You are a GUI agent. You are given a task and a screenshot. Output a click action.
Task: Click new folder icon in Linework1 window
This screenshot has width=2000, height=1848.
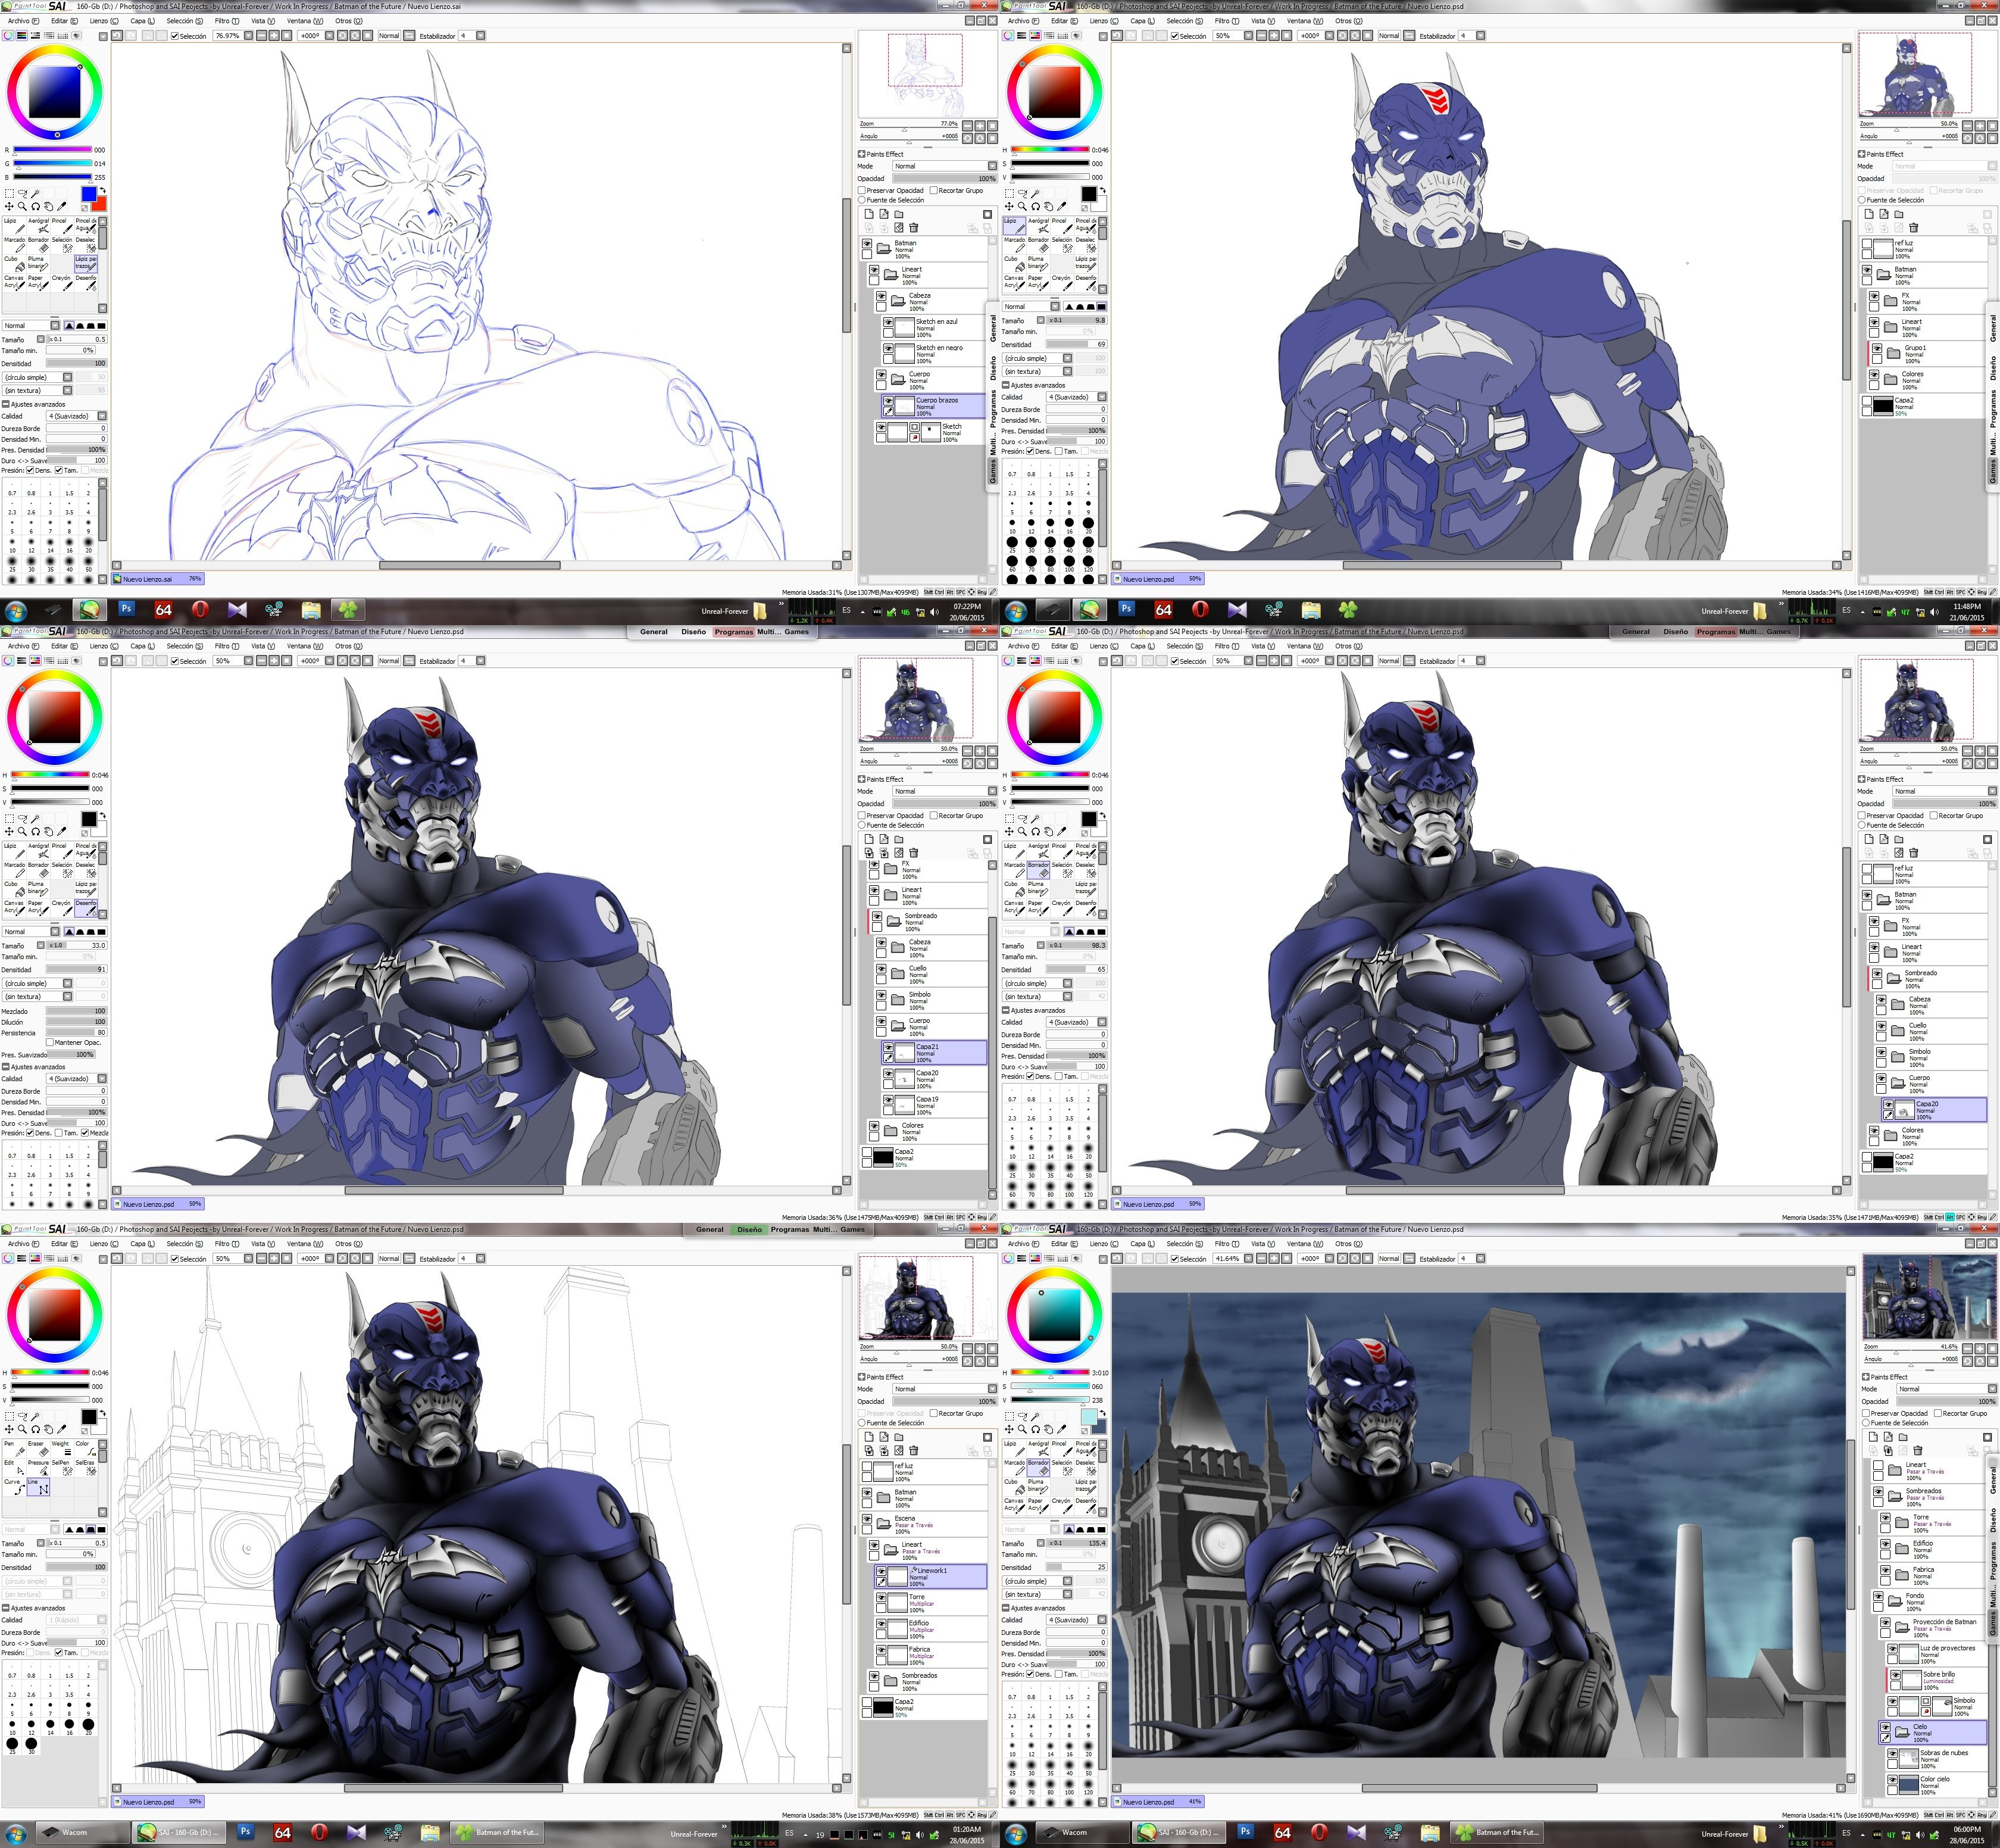click(x=899, y=1437)
